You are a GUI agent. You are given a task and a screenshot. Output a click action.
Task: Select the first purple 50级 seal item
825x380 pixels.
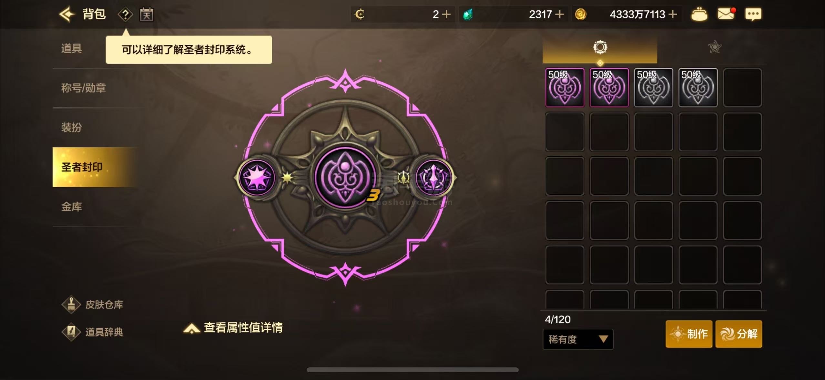(x=565, y=87)
